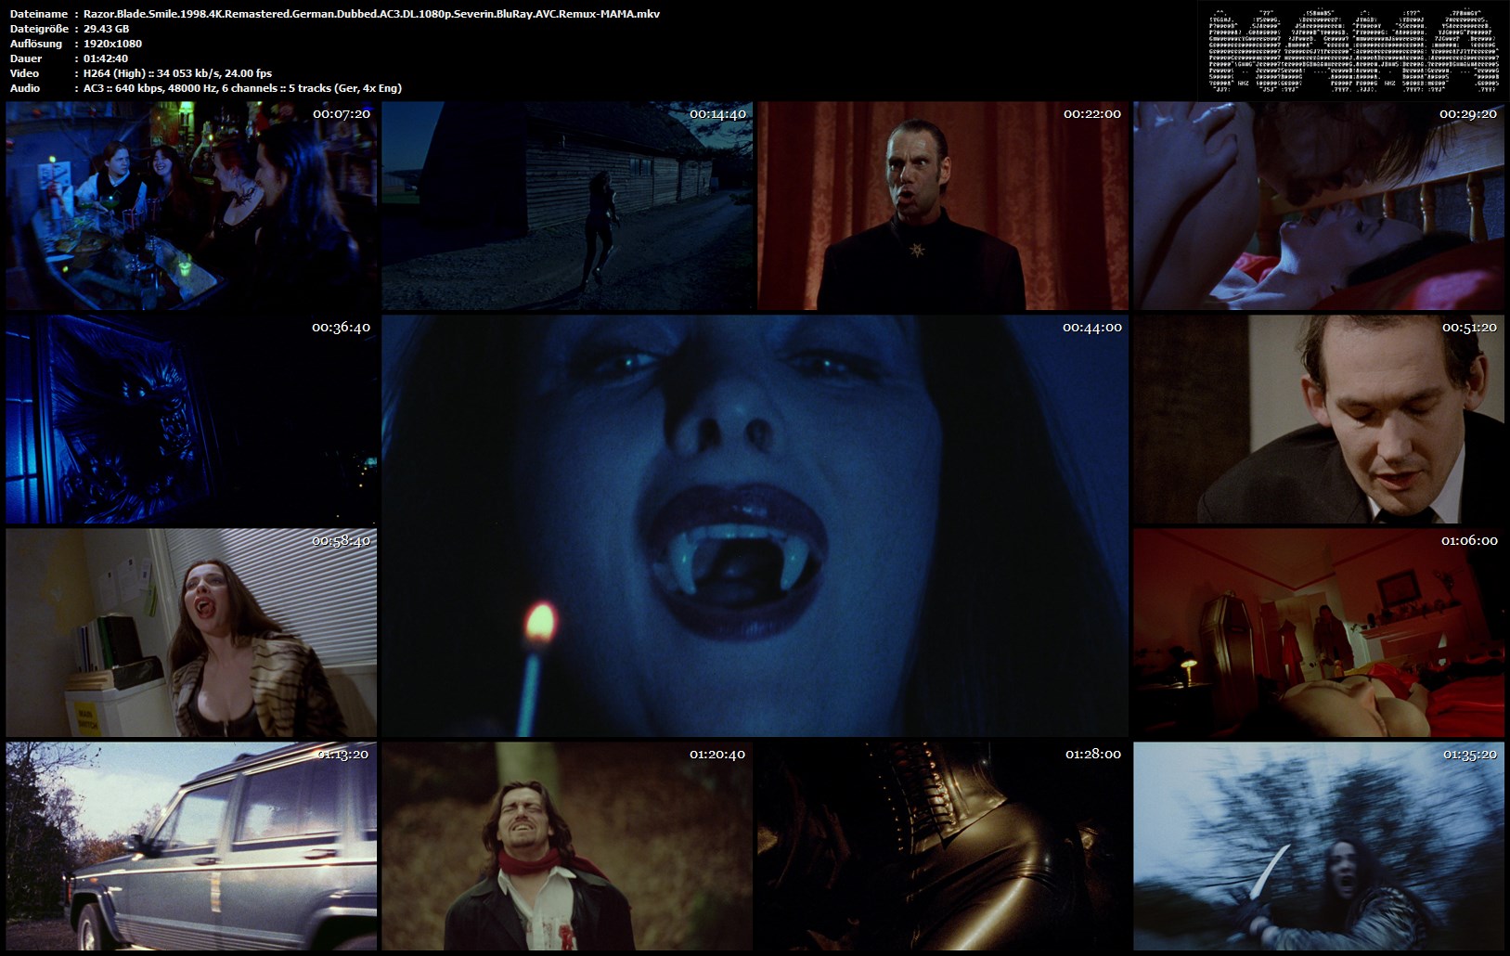Click the resolution value 1920x1080

point(112,44)
